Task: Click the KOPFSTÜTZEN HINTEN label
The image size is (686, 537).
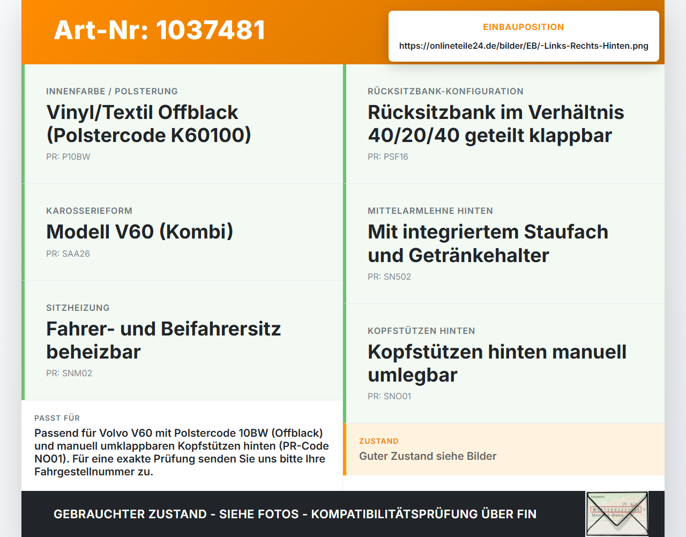Action: point(421,331)
